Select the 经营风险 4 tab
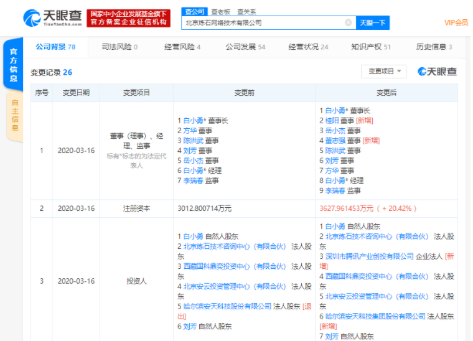The width and height of the screenshot is (473, 341). tap(182, 47)
